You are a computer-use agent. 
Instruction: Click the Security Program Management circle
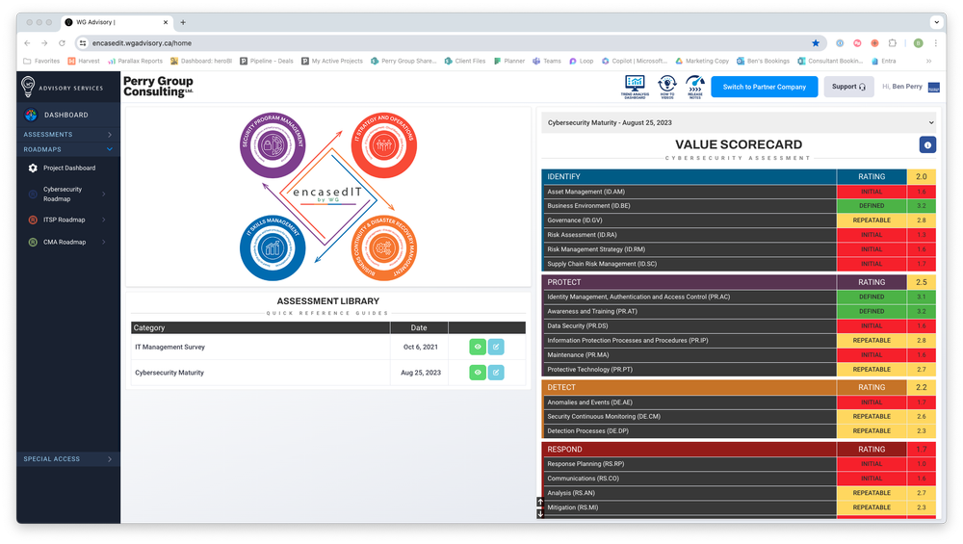click(273, 145)
